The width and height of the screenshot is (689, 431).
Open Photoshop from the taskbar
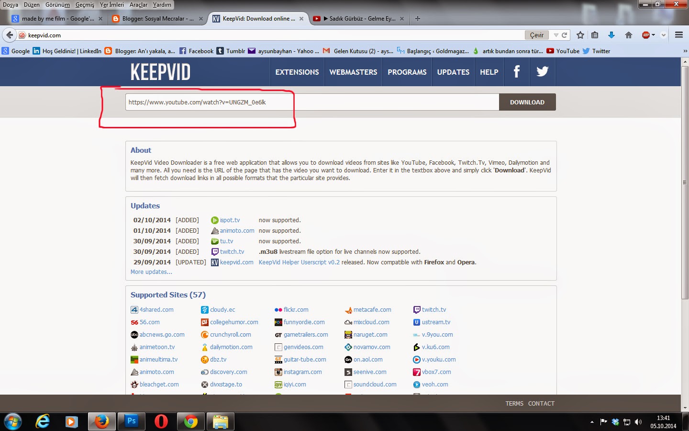click(131, 421)
